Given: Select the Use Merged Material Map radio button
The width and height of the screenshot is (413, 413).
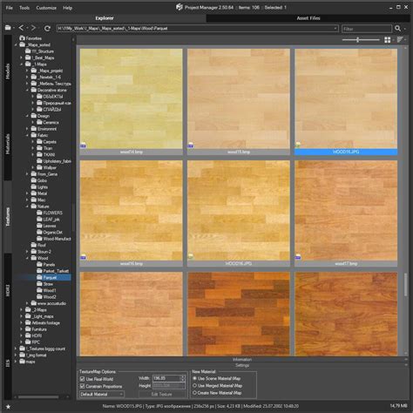Looking at the screenshot, I should coord(195,386).
